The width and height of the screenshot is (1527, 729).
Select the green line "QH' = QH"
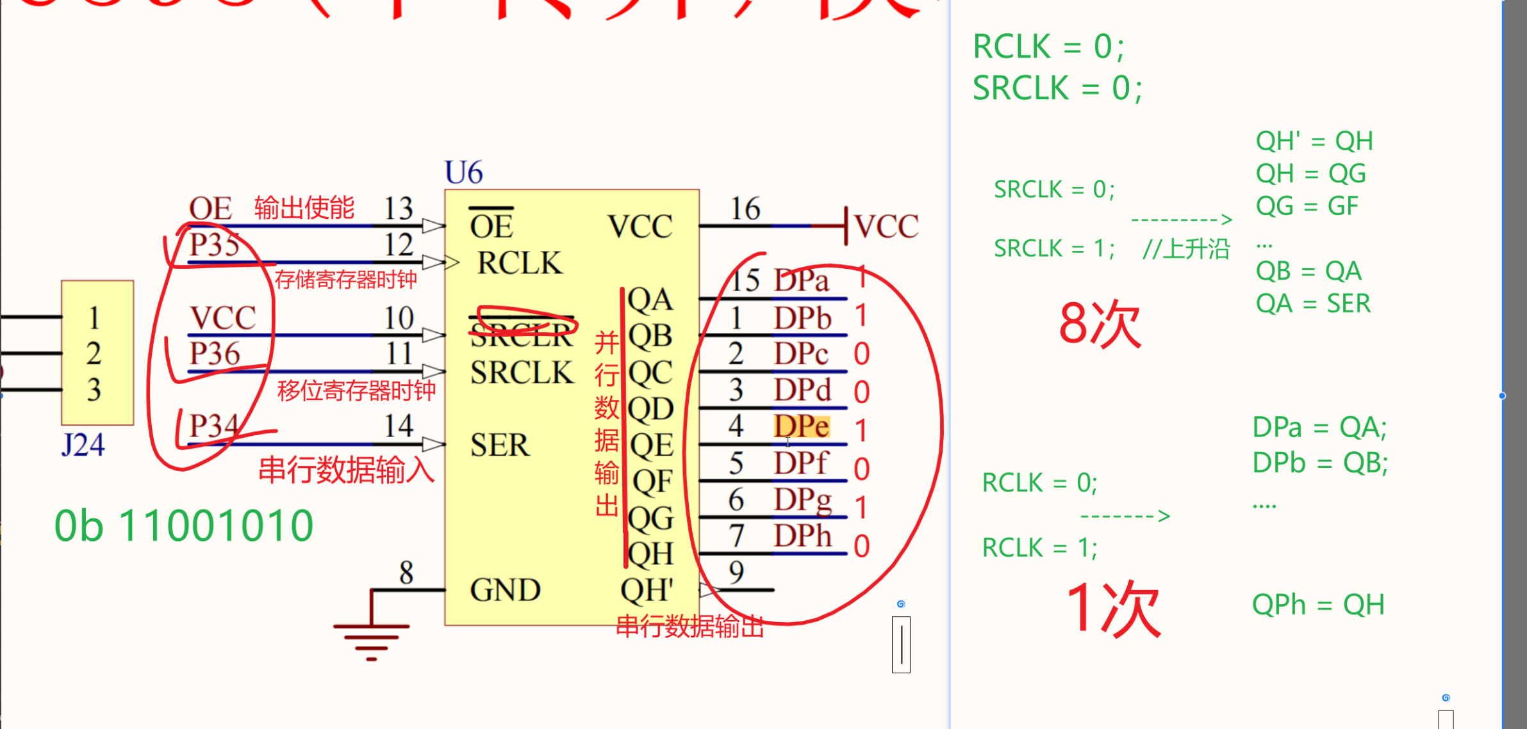[x=1314, y=141]
